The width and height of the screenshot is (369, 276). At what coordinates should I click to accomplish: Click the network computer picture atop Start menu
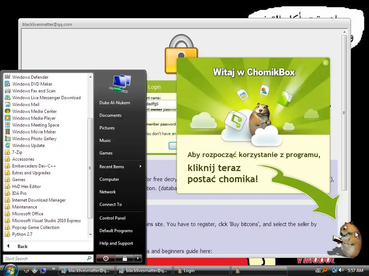(x=120, y=84)
